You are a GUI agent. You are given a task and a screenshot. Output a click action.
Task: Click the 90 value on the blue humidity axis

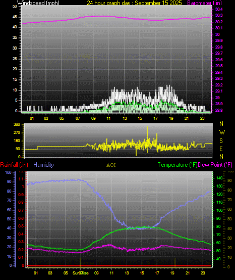pos(9,182)
